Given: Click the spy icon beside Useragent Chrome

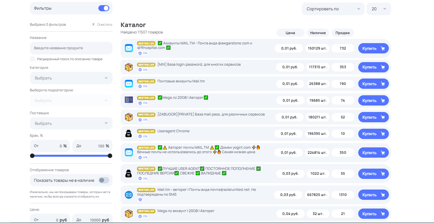Looking at the screenshot, I should pos(129,134).
